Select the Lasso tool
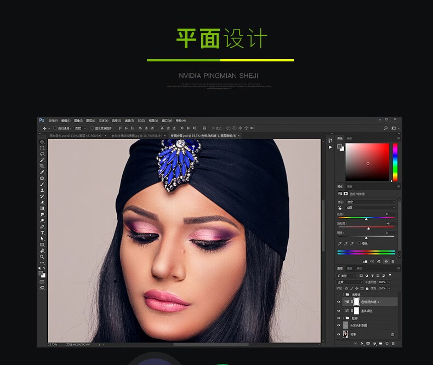 click(x=42, y=154)
